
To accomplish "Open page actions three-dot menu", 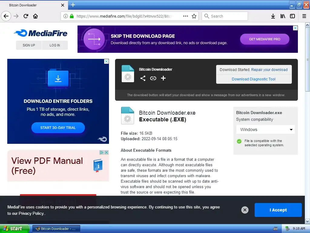I will coord(186,16).
